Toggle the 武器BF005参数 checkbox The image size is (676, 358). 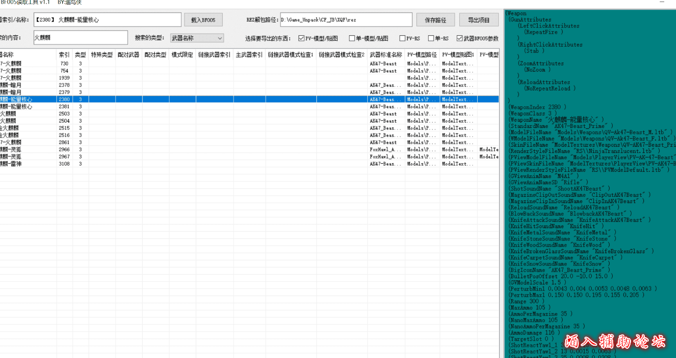[460, 38]
